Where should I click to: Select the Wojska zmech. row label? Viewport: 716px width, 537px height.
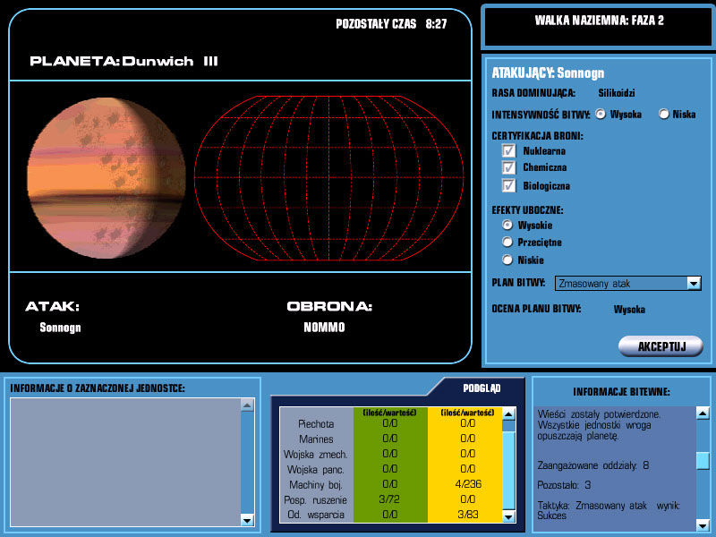[x=316, y=455]
